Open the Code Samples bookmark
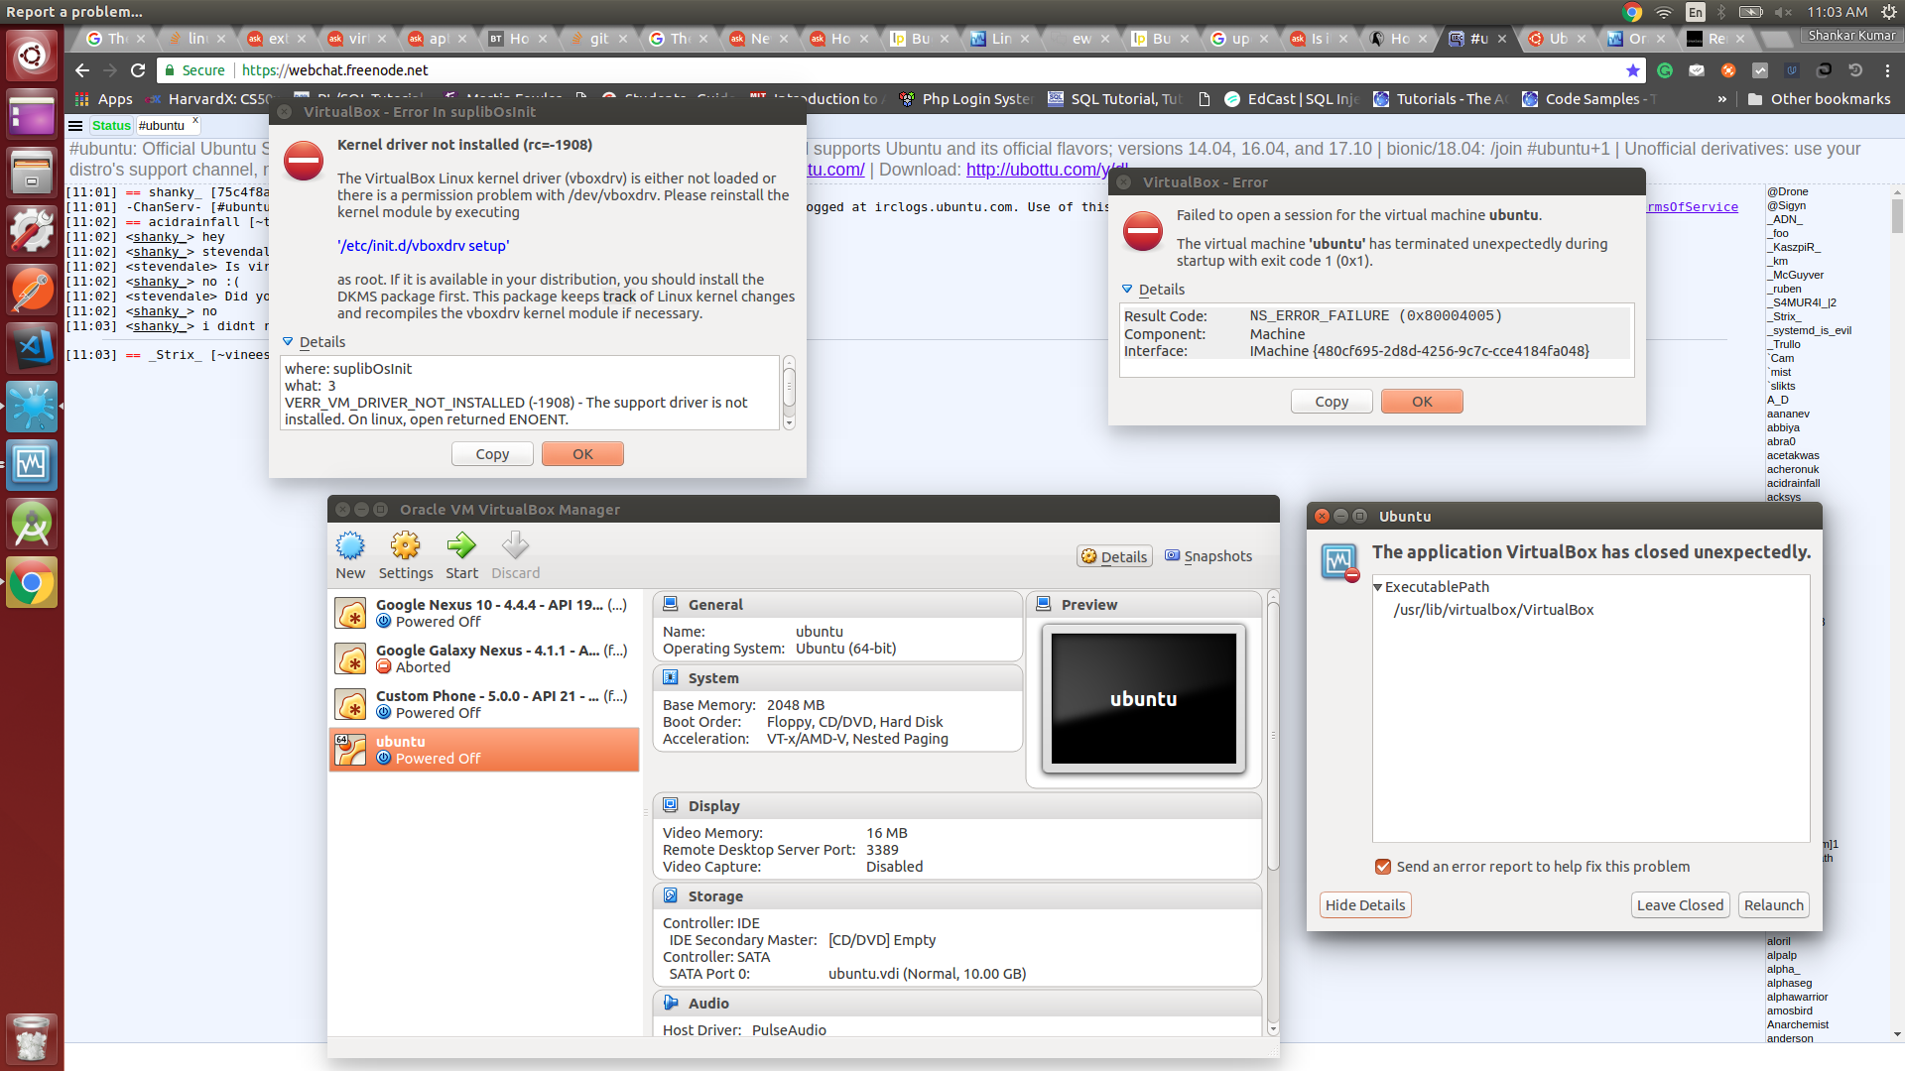1905x1071 pixels. click(x=1588, y=99)
